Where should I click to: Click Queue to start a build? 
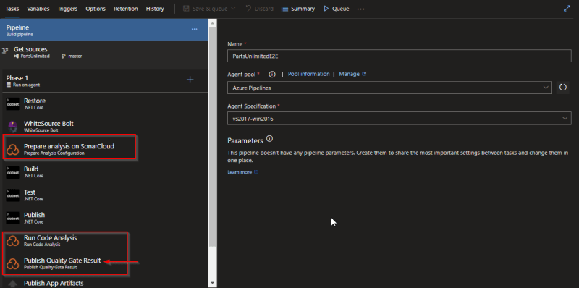[x=336, y=9]
